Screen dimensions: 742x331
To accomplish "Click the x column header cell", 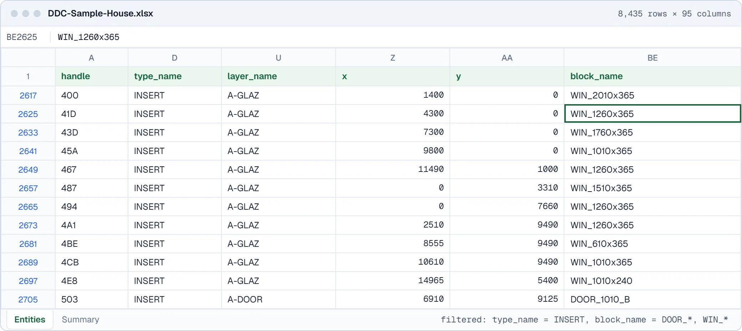I will (x=393, y=76).
